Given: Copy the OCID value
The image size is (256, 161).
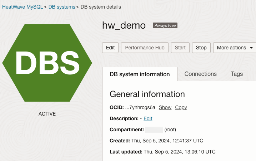Looking at the screenshot, I should [181, 107].
